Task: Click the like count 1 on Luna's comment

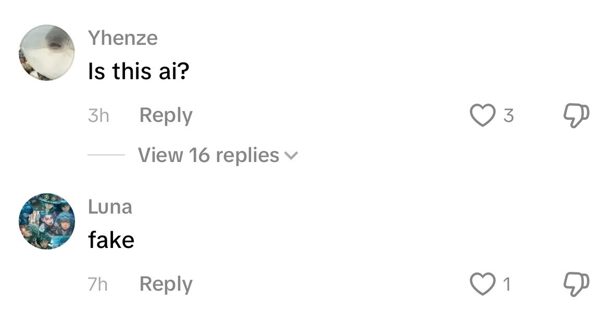Action: [x=506, y=284]
